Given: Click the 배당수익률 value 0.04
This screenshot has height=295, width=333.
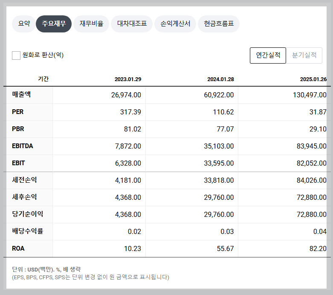Looking at the screenshot, I should tap(320, 231).
